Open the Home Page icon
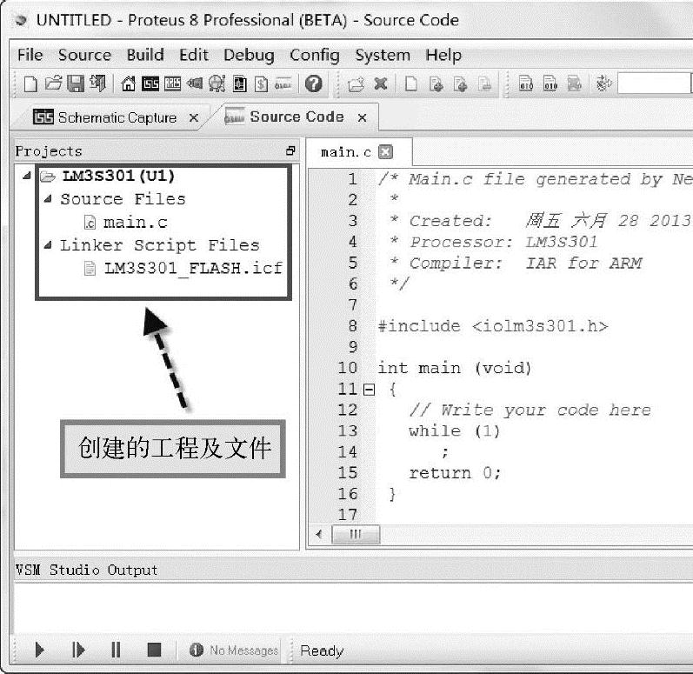The height and width of the screenshot is (674, 693). (x=129, y=83)
